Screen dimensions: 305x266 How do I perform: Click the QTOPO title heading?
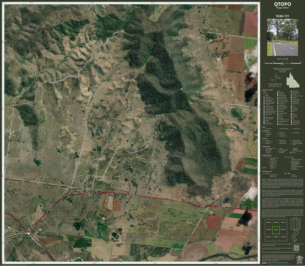282,4
